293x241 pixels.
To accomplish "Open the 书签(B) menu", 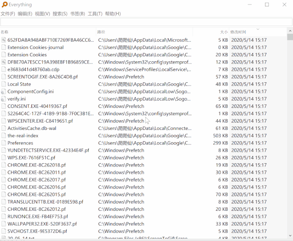I will coord(77,14).
